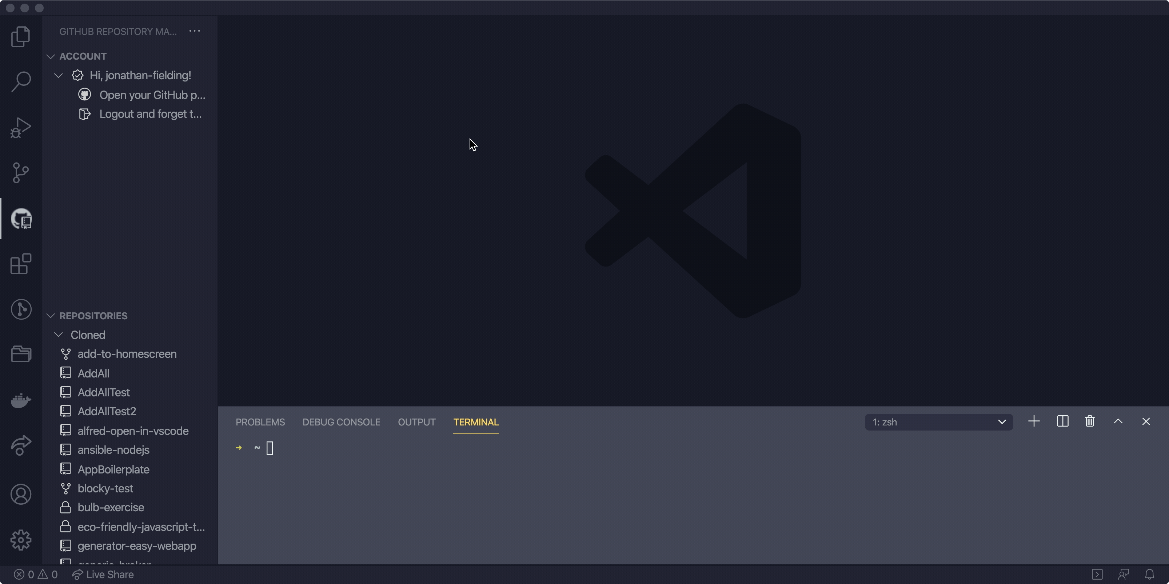Click the feedback icon in status bar

tap(1123, 575)
